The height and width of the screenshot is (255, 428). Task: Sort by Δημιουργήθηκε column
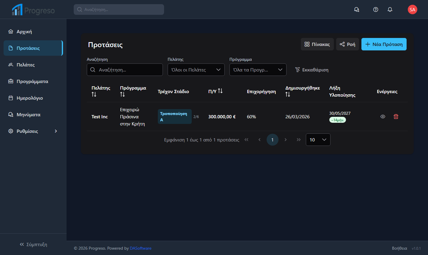tap(288, 94)
